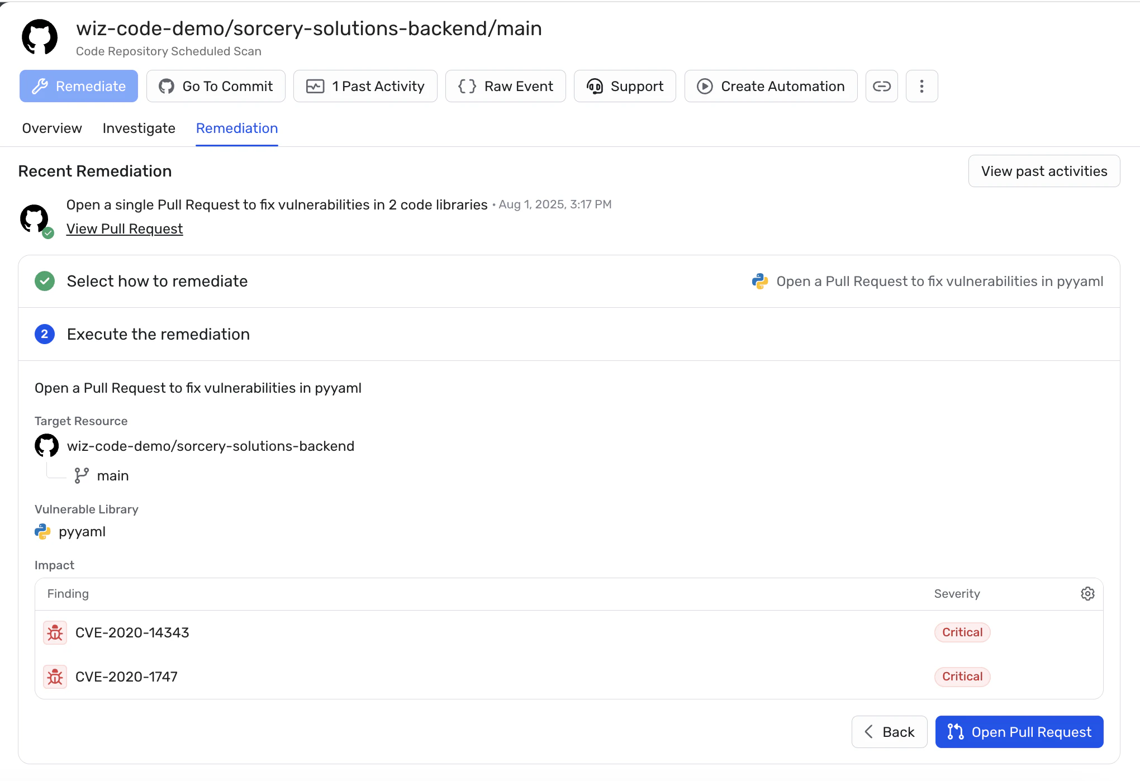The image size is (1140, 781).
Task: Select the main branch label
Action: [x=113, y=475]
